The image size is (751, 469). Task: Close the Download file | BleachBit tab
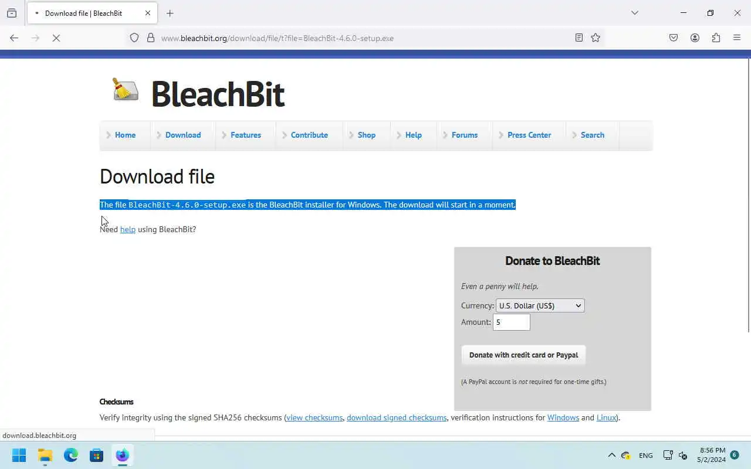(x=148, y=13)
